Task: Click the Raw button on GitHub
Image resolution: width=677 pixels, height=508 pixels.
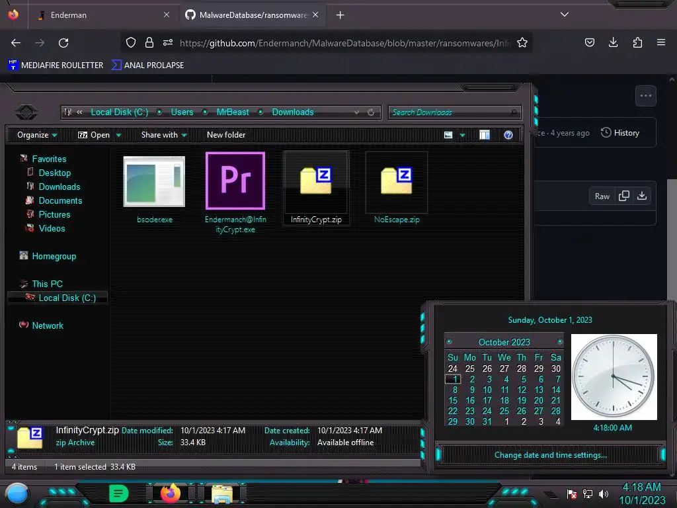Action: coord(602,196)
